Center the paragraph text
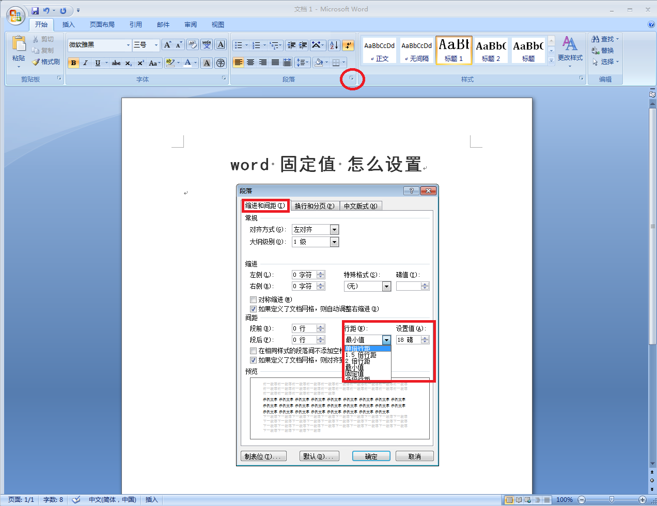 (251, 62)
